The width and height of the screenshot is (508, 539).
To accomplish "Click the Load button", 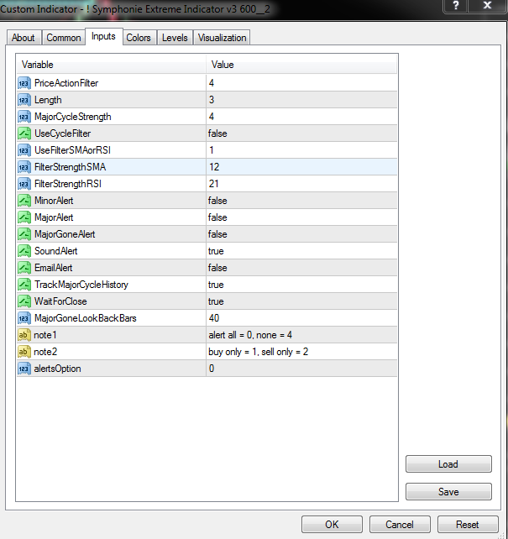I will click(448, 464).
